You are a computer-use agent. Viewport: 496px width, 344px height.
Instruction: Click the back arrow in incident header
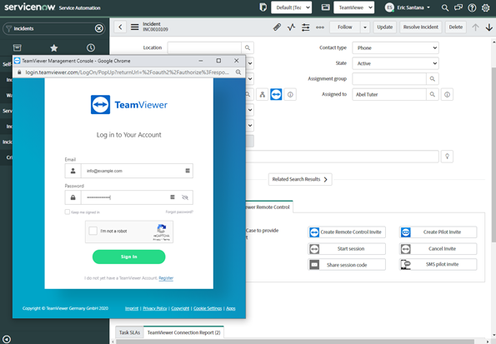click(120, 27)
